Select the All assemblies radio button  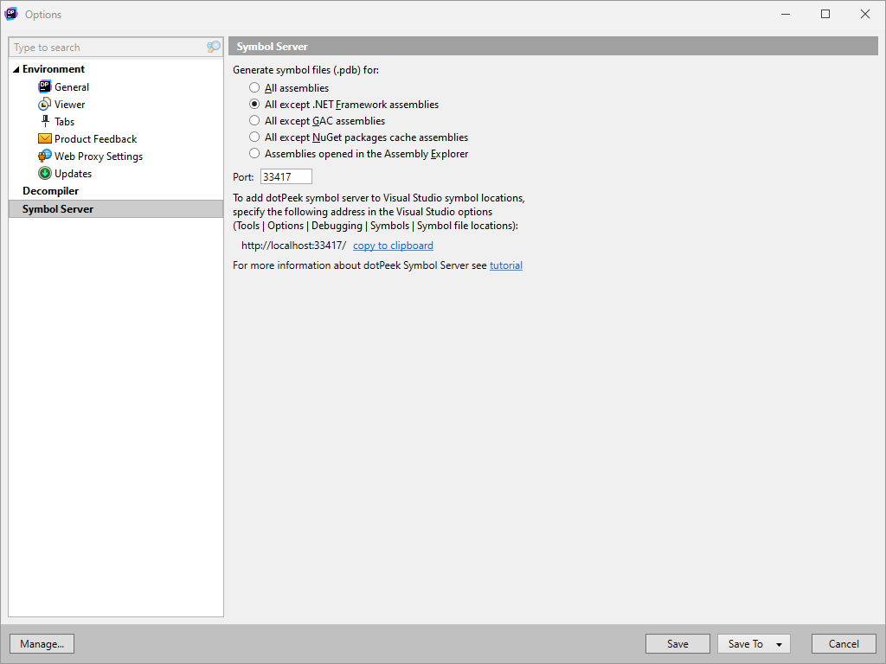pyautogui.click(x=254, y=87)
